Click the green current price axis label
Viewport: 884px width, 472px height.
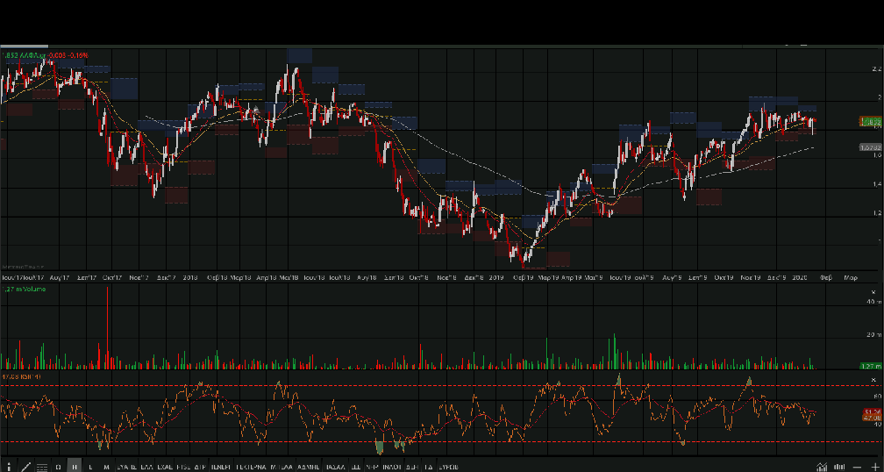[870, 121]
